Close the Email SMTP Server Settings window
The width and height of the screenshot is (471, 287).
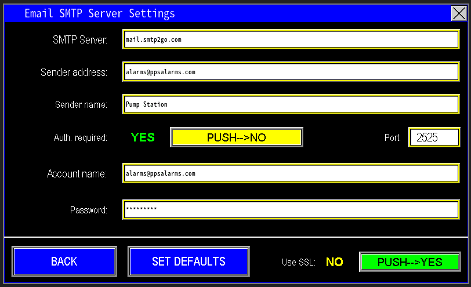458,13
